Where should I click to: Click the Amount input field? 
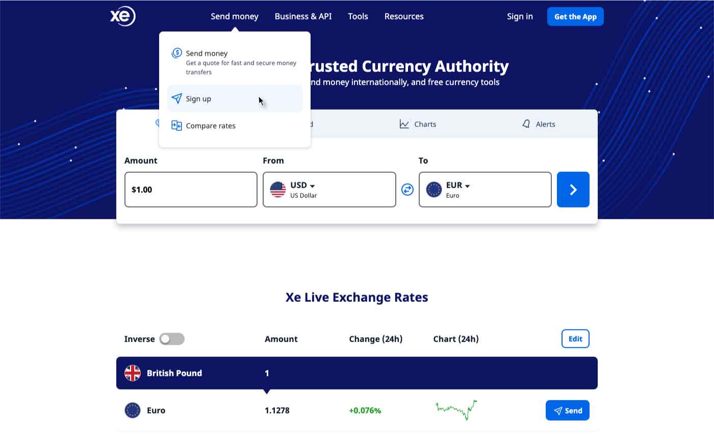tap(191, 190)
